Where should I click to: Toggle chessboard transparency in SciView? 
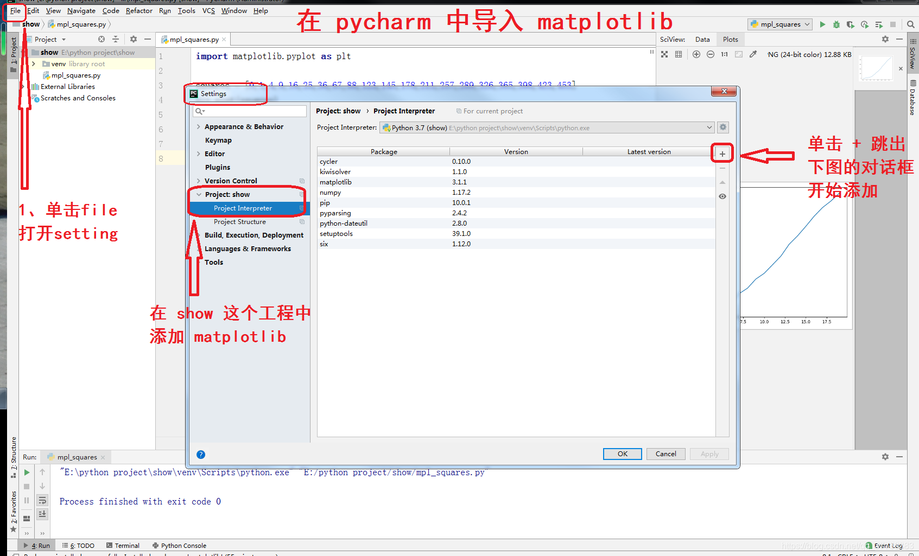coord(664,54)
